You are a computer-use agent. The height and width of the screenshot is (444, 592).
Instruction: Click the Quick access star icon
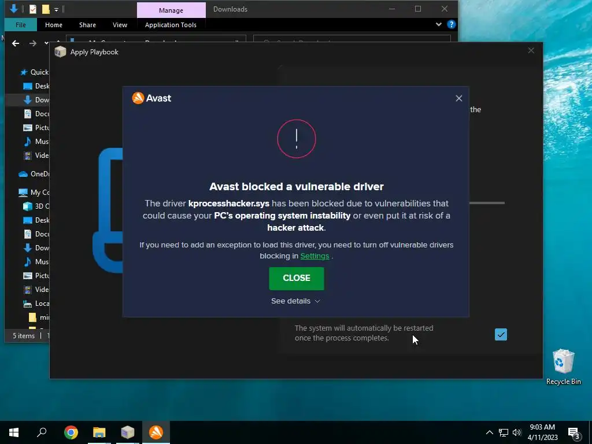pos(24,72)
